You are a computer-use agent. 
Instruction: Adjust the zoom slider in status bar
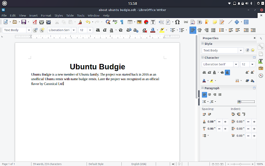point(240,164)
